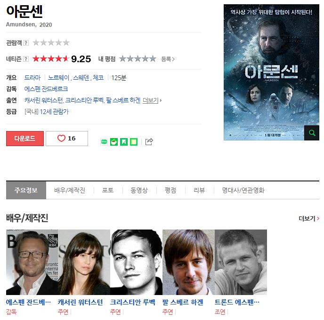
Task: Share to Naver Blog icon
Action: (104, 142)
